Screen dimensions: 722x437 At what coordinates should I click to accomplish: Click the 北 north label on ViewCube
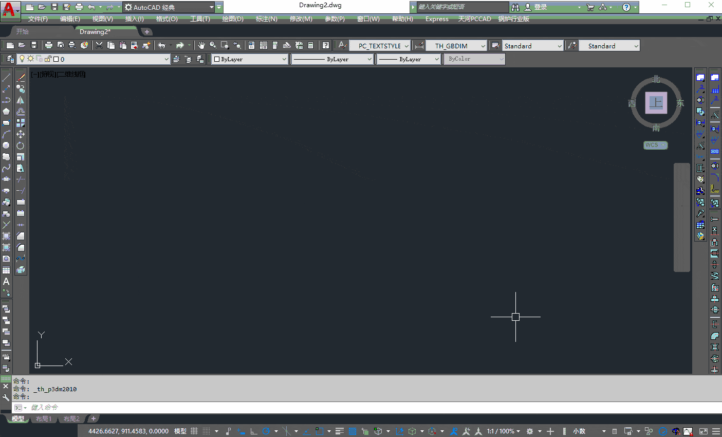pyautogui.click(x=656, y=79)
